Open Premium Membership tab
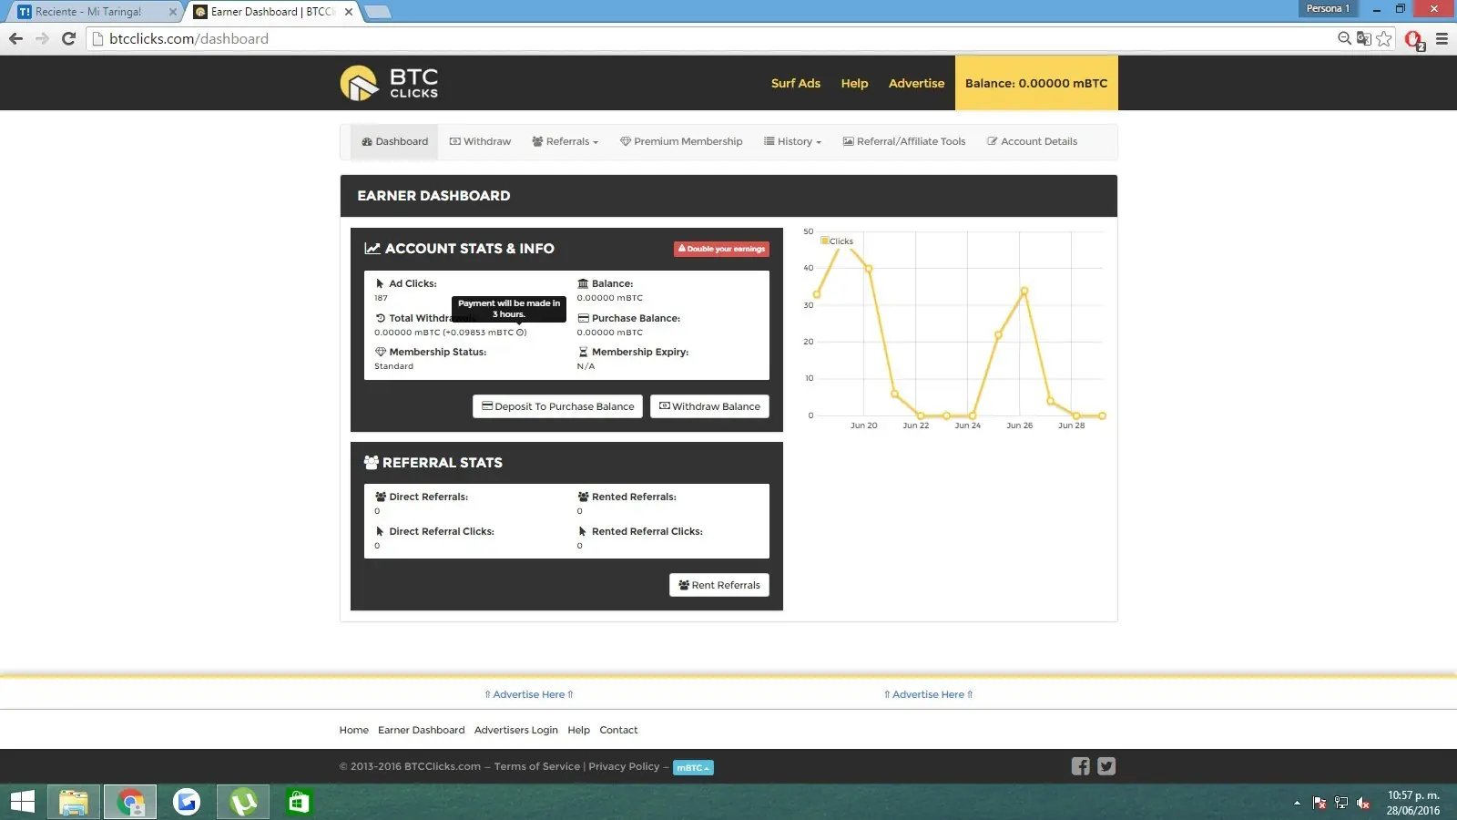 [681, 141]
